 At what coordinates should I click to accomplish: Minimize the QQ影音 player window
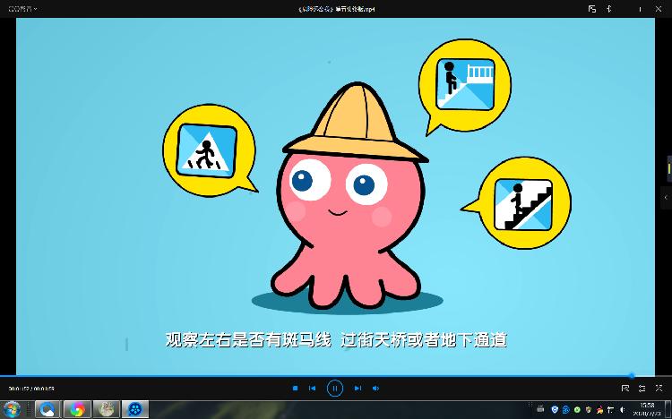pos(640,9)
